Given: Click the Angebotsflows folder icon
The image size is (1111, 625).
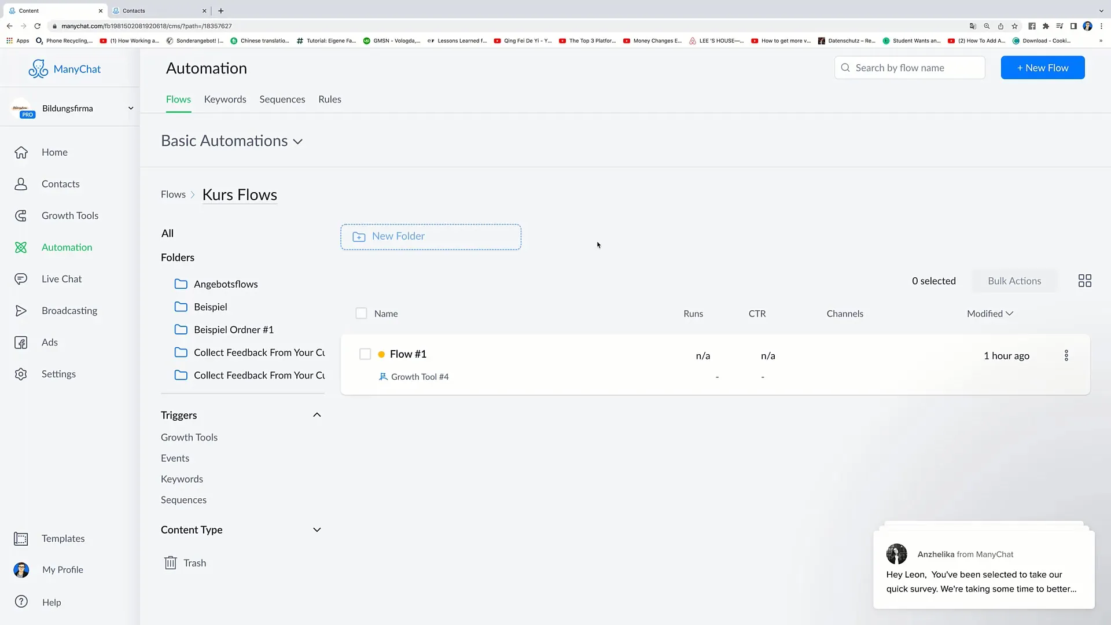Looking at the screenshot, I should [x=181, y=284].
